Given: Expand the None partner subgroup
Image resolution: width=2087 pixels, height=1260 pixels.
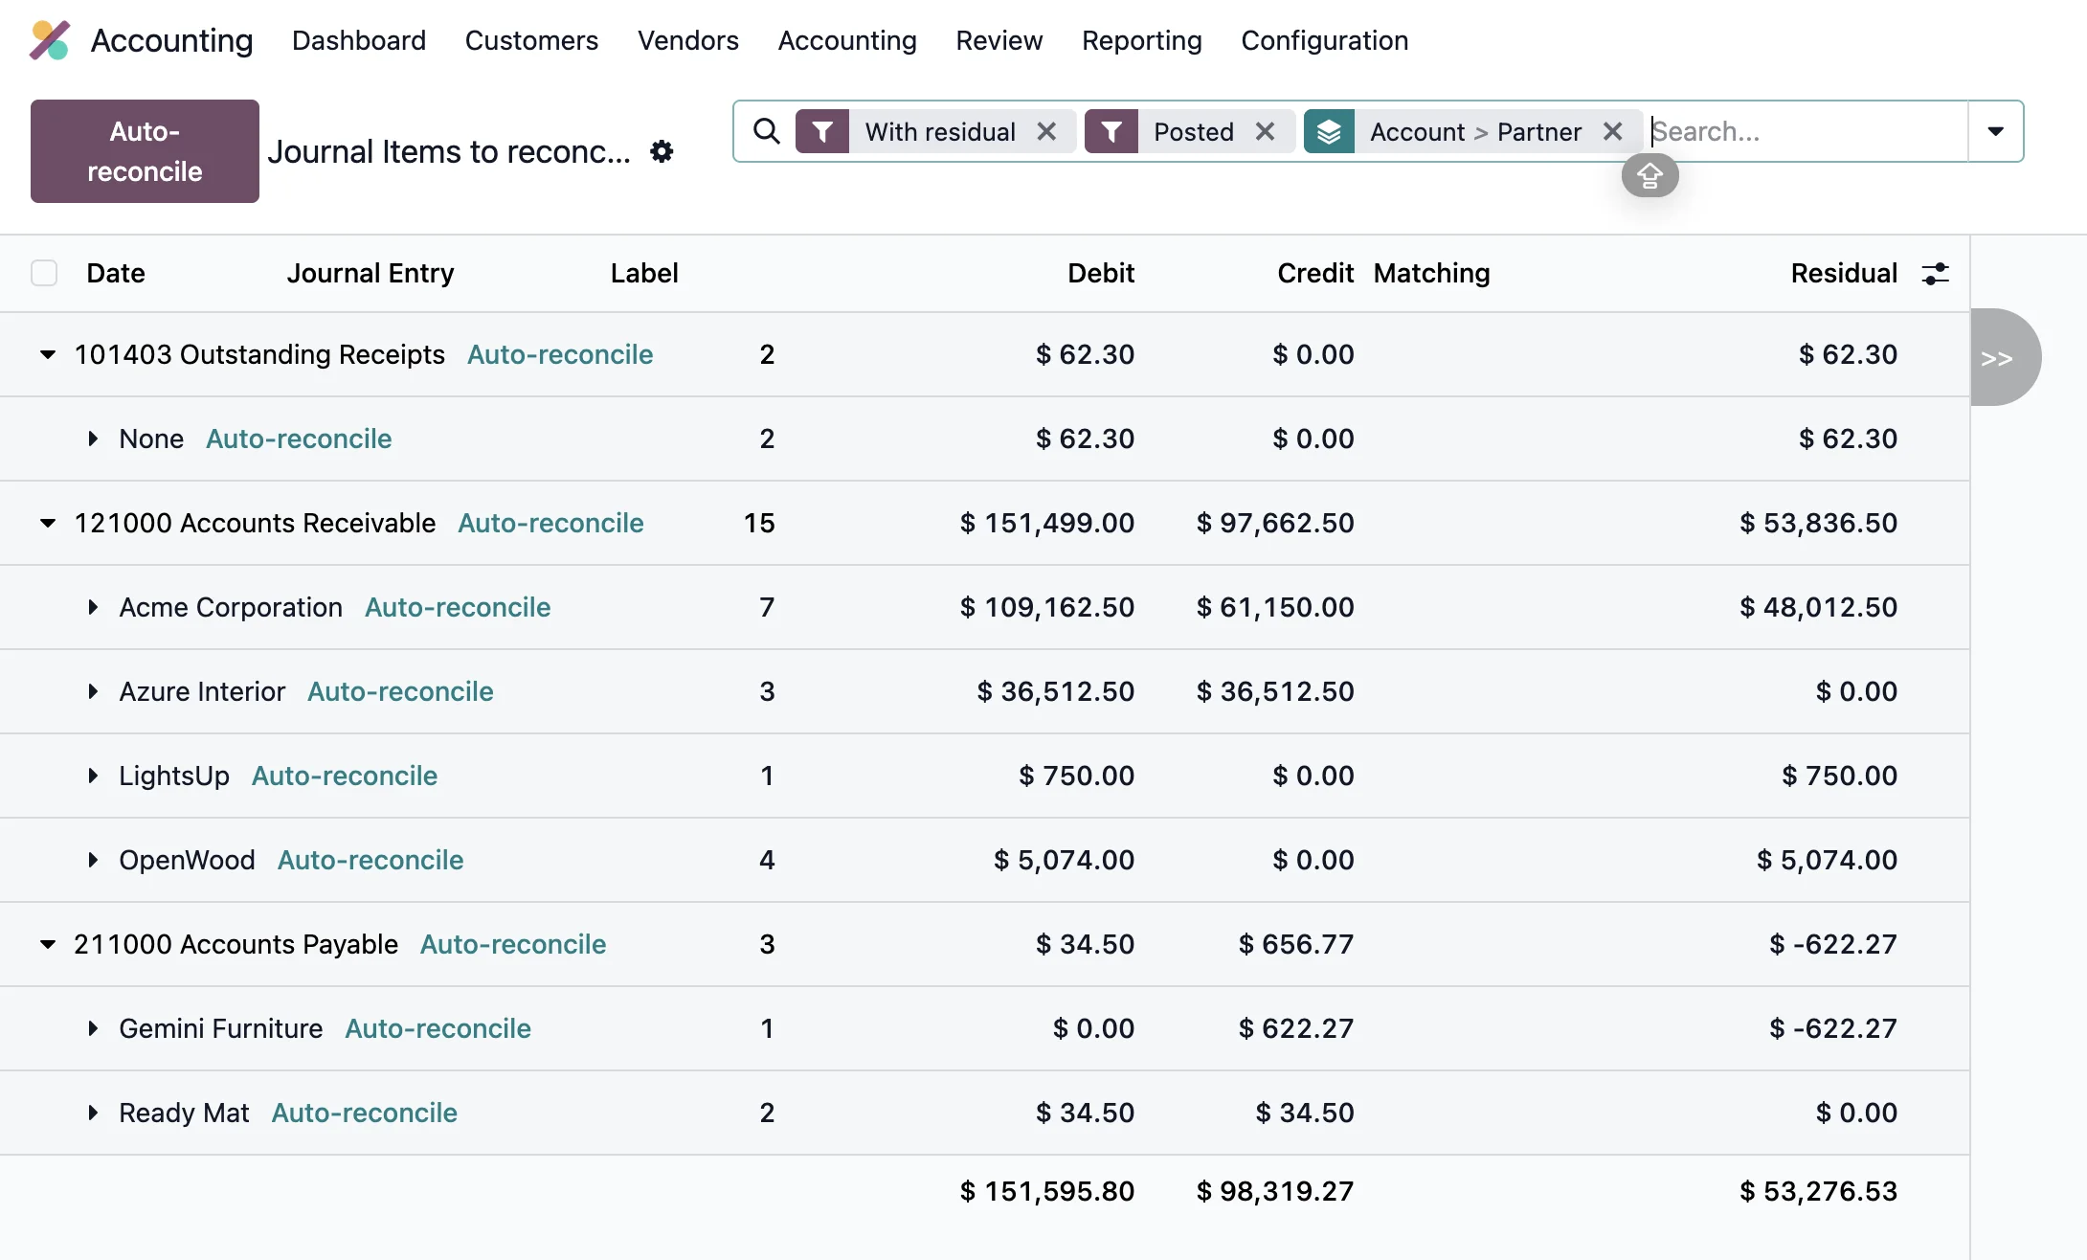Looking at the screenshot, I should pos(93,439).
